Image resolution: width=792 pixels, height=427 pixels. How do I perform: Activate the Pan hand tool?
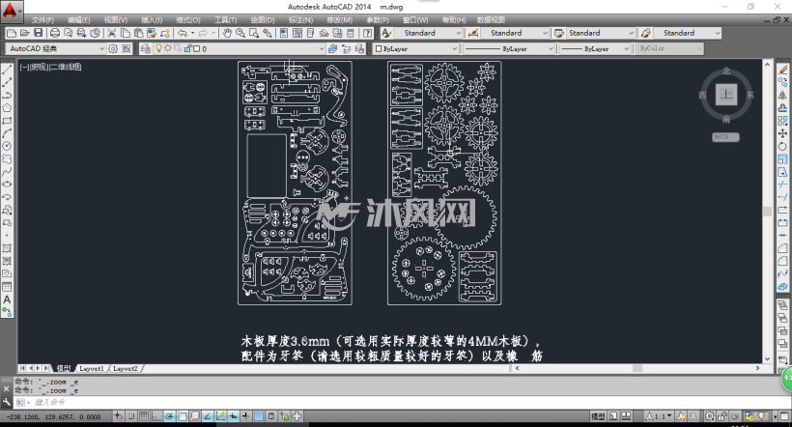[227, 33]
